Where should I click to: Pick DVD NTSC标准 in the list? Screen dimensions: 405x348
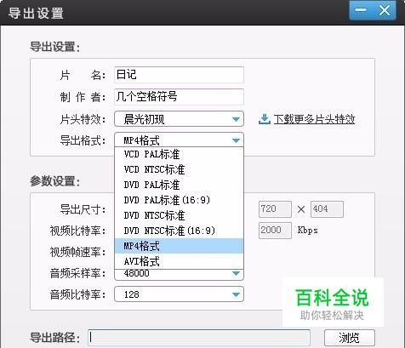click(x=179, y=215)
